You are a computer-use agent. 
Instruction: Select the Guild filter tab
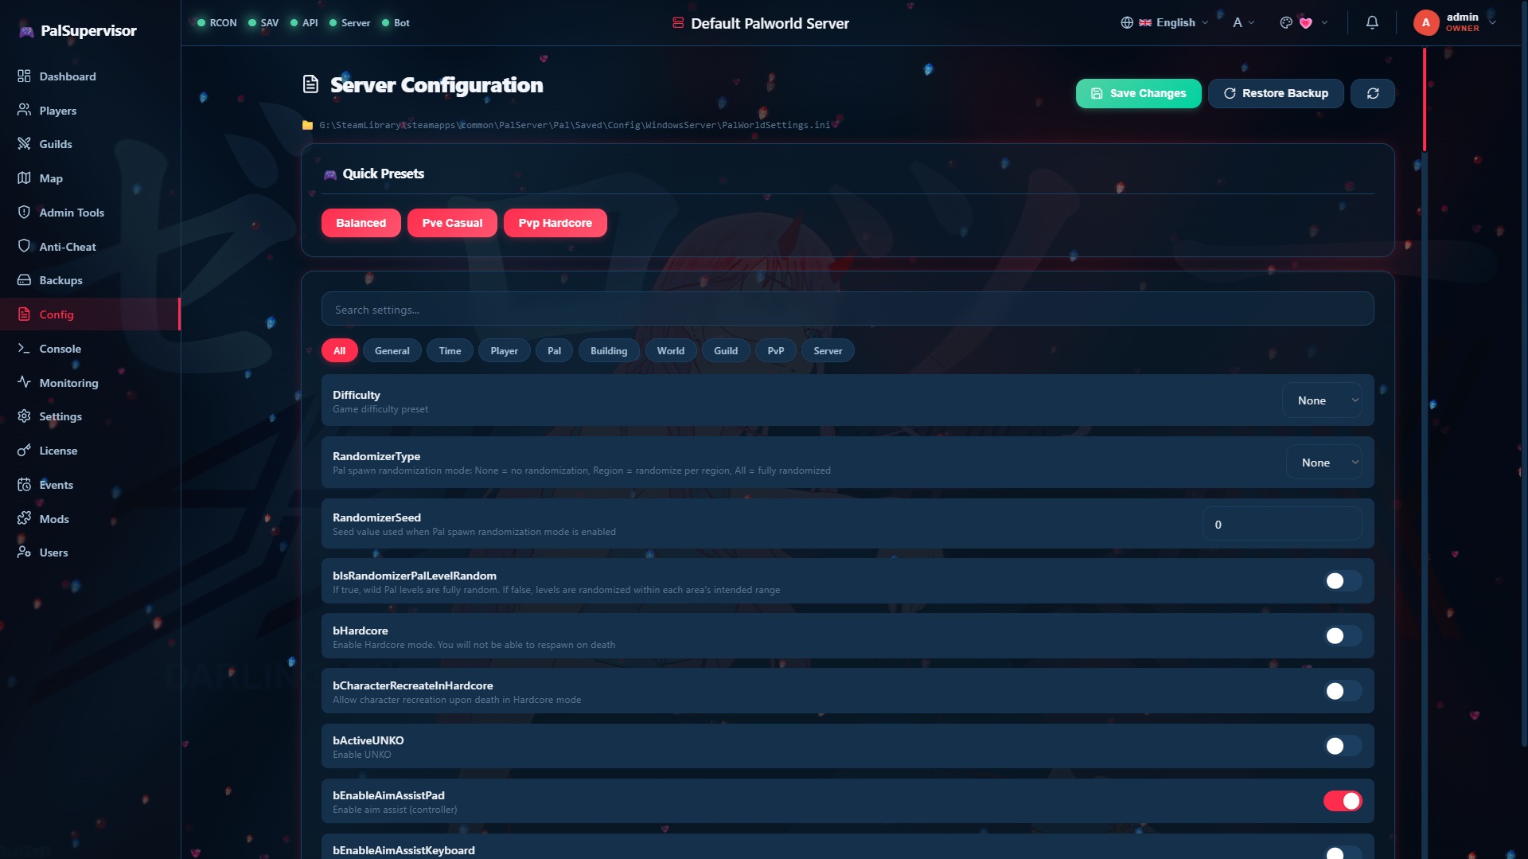[726, 351]
